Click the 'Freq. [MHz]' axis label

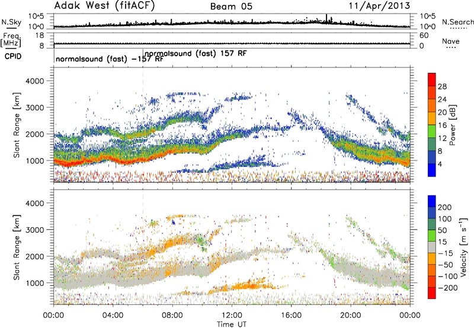coord(11,40)
